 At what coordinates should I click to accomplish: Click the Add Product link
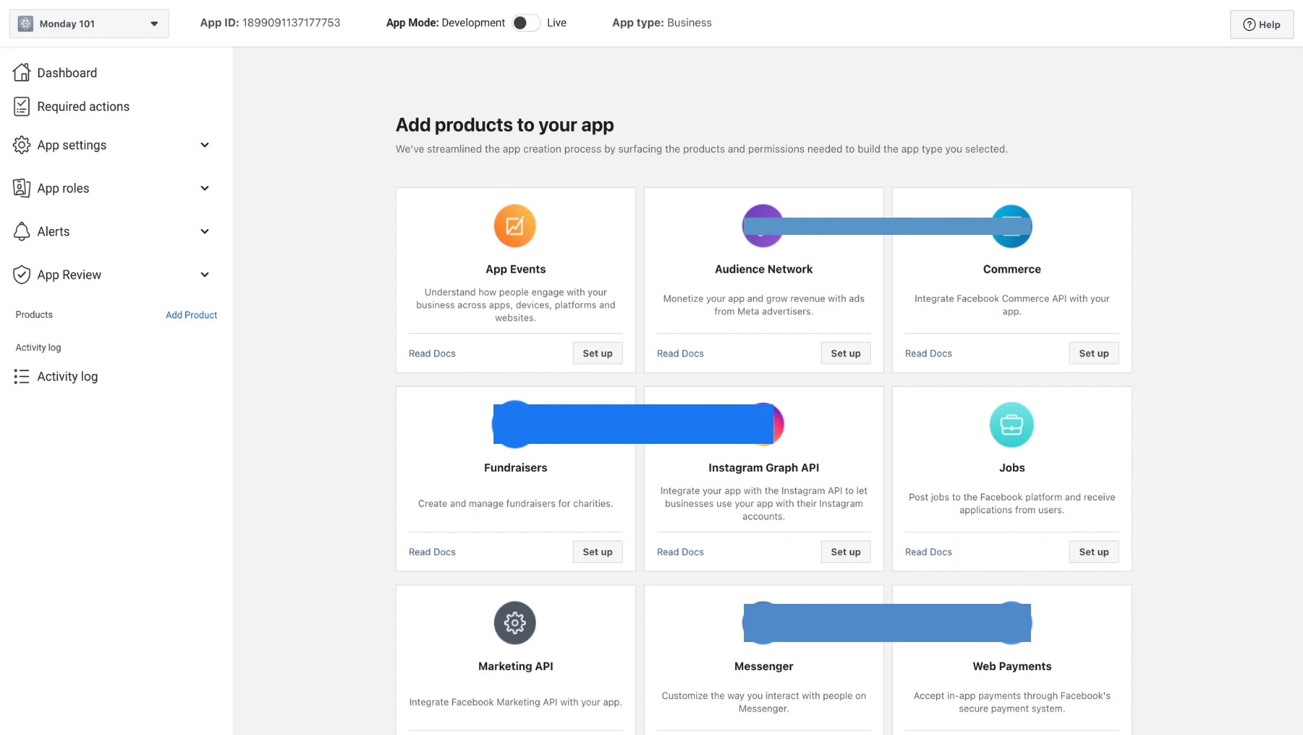(x=191, y=315)
